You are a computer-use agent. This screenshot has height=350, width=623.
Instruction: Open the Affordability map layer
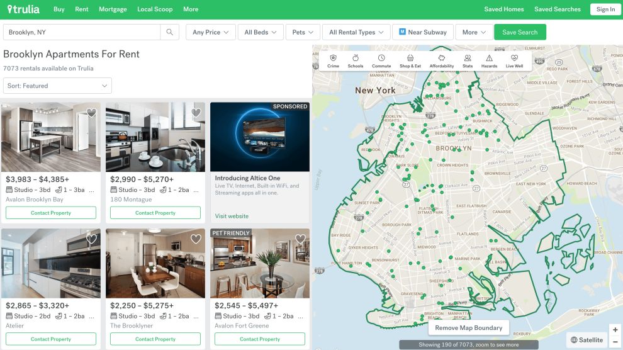click(x=441, y=61)
